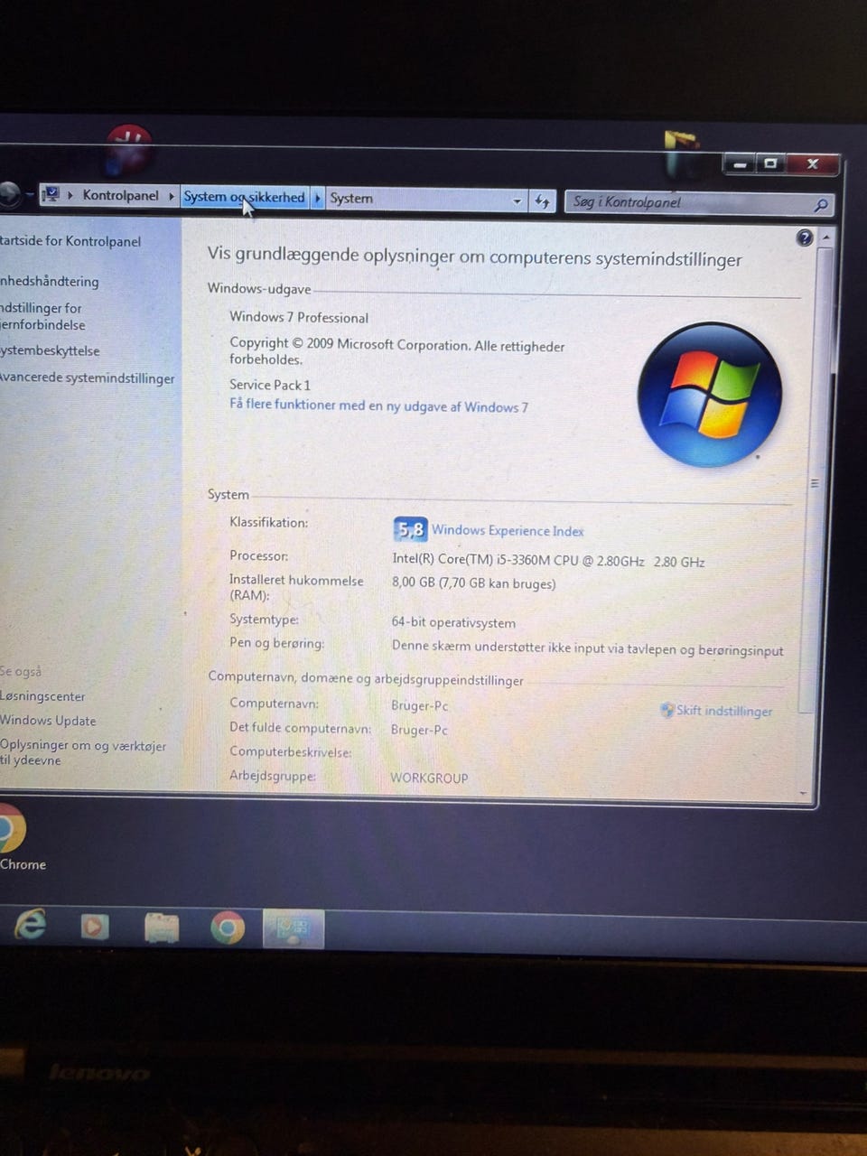Image resolution: width=867 pixels, height=1156 pixels.
Task: Click the Windows logo image
Action: pyautogui.click(x=709, y=395)
